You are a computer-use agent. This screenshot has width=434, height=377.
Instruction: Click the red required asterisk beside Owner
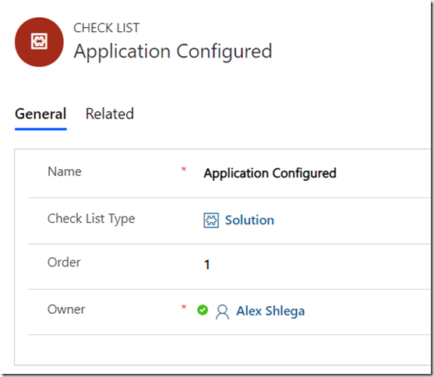coord(184,307)
